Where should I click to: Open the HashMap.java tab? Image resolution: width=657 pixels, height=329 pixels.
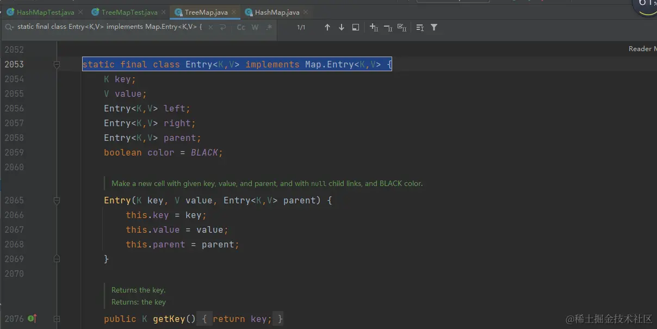coord(271,12)
